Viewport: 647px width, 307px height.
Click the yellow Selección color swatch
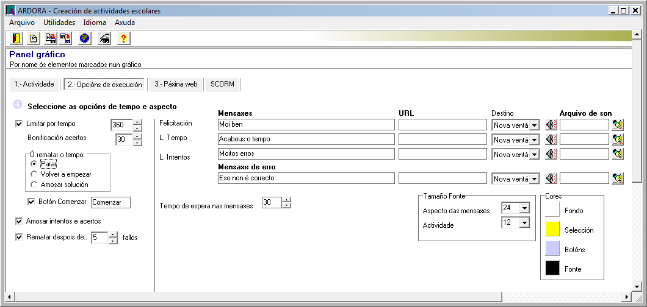552,229
